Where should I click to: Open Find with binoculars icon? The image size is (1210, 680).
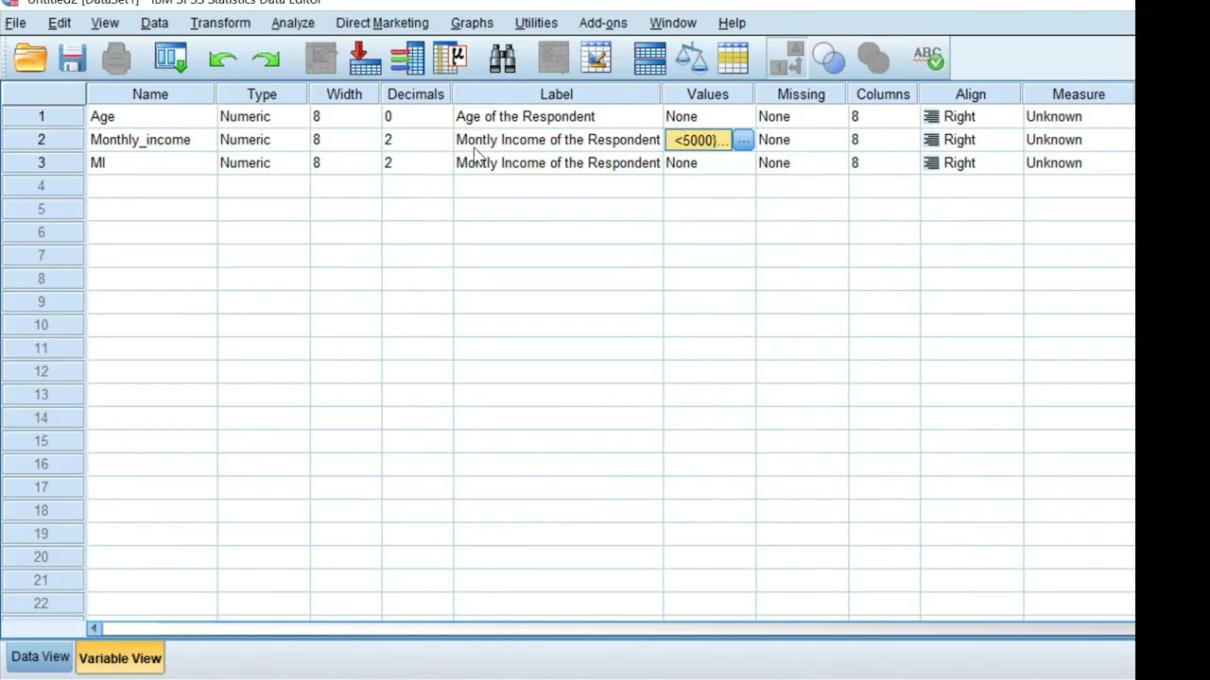coord(503,59)
